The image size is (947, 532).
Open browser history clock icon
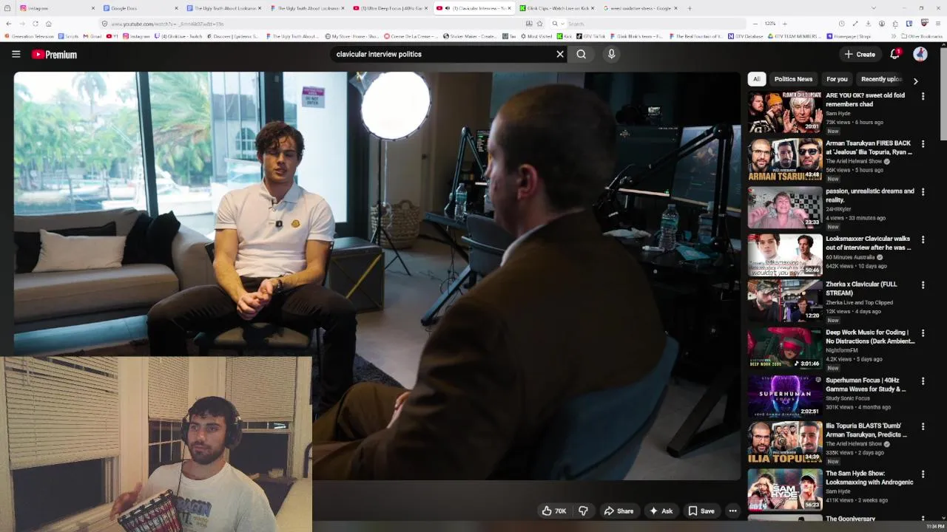tap(841, 24)
